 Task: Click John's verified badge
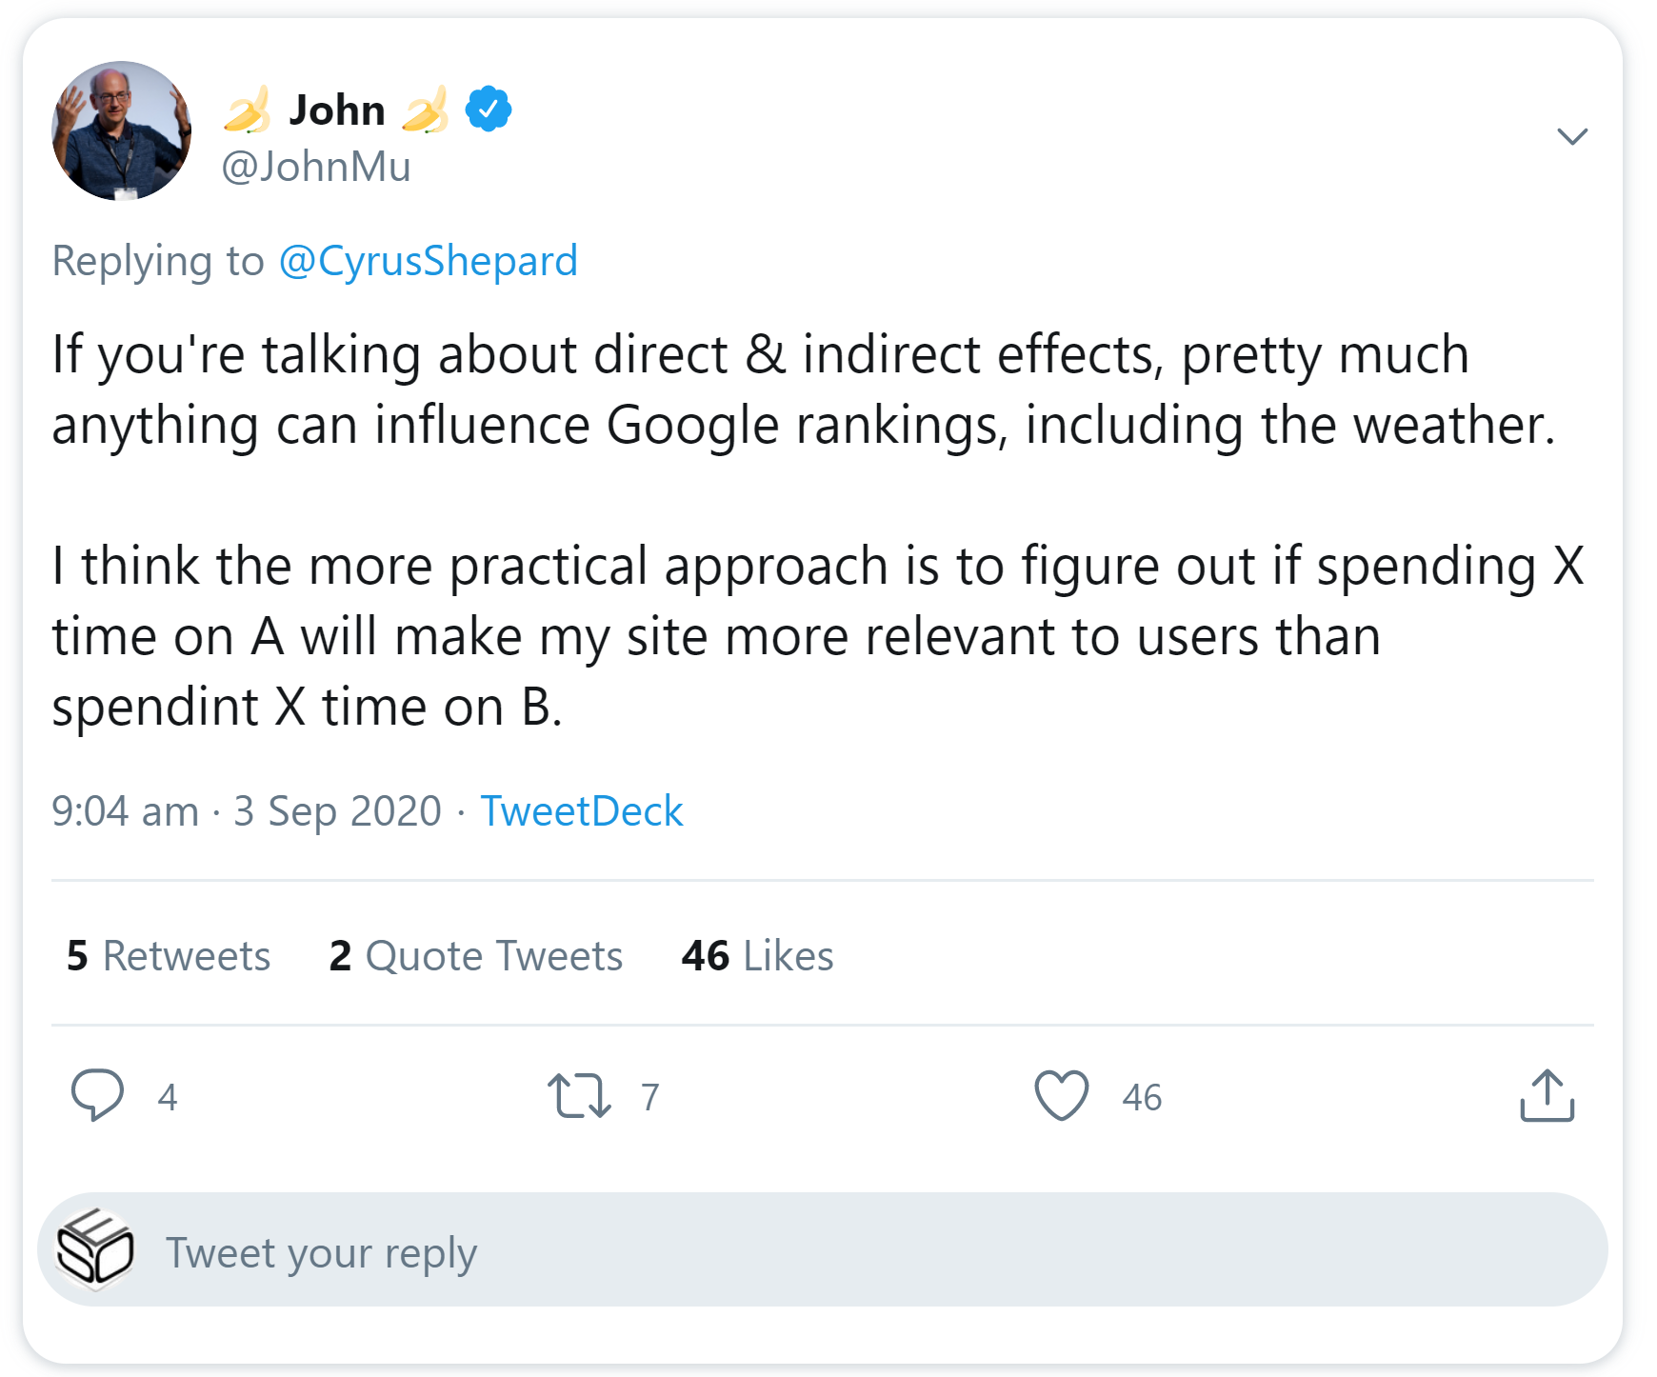click(487, 108)
